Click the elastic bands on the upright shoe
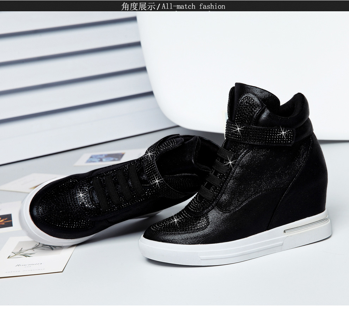Screen dimensions: 349x309 tap(215, 173)
